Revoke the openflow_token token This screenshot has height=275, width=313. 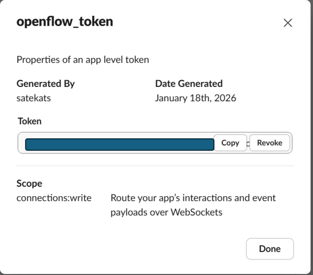(269, 143)
